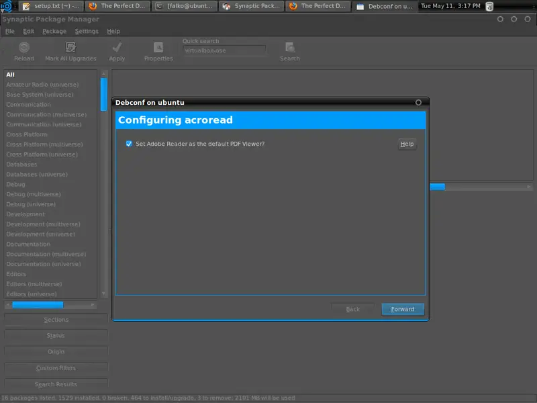Click the Sections filter button
Image resolution: width=537 pixels, height=403 pixels.
[56, 320]
